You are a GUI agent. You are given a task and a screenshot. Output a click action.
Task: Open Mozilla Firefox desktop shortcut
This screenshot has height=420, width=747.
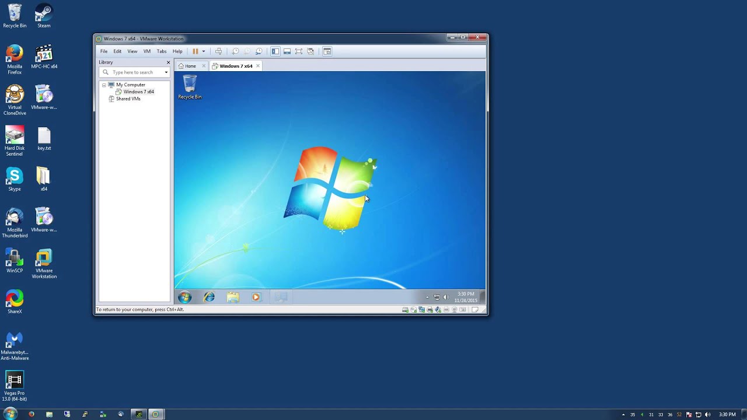[x=15, y=60]
